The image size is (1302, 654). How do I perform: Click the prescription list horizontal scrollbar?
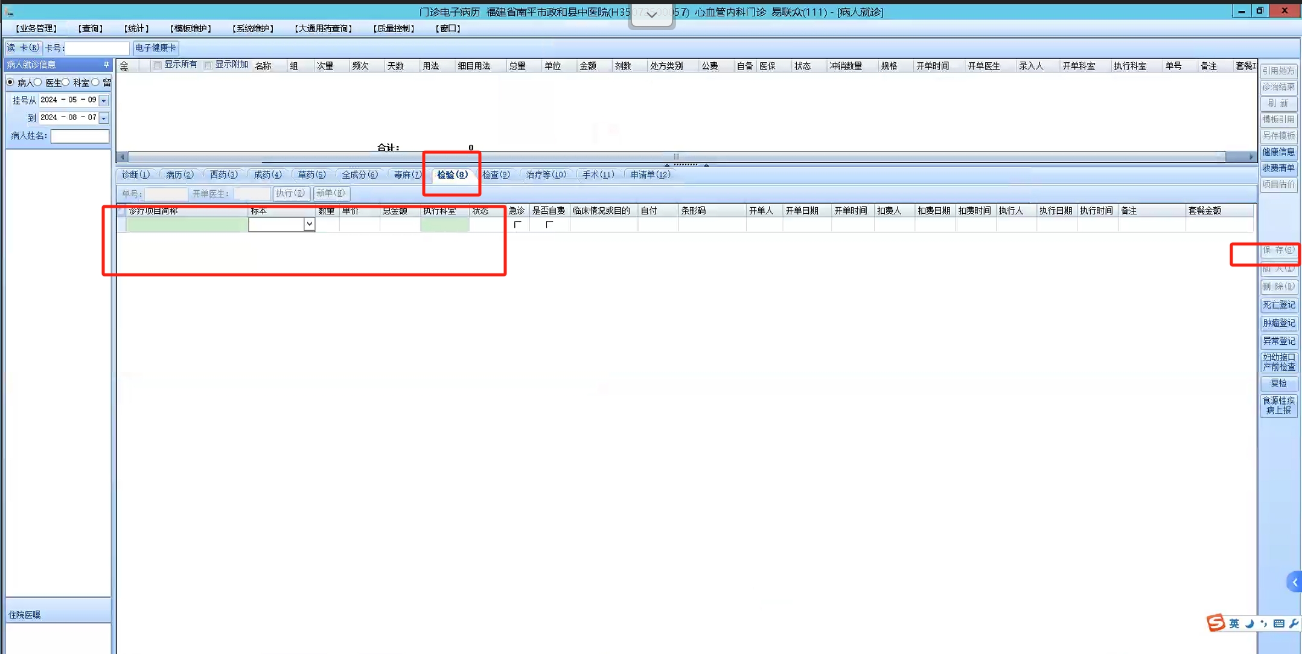pyautogui.click(x=676, y=156)
